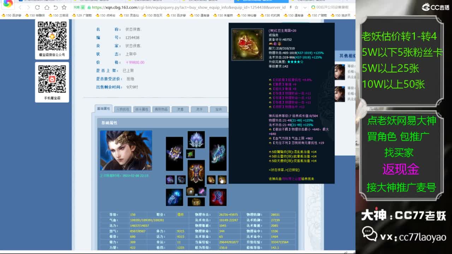Screen dimensions: 452x254
Task: Click the lightning icon in address bar
Action: tap(290, 7)
